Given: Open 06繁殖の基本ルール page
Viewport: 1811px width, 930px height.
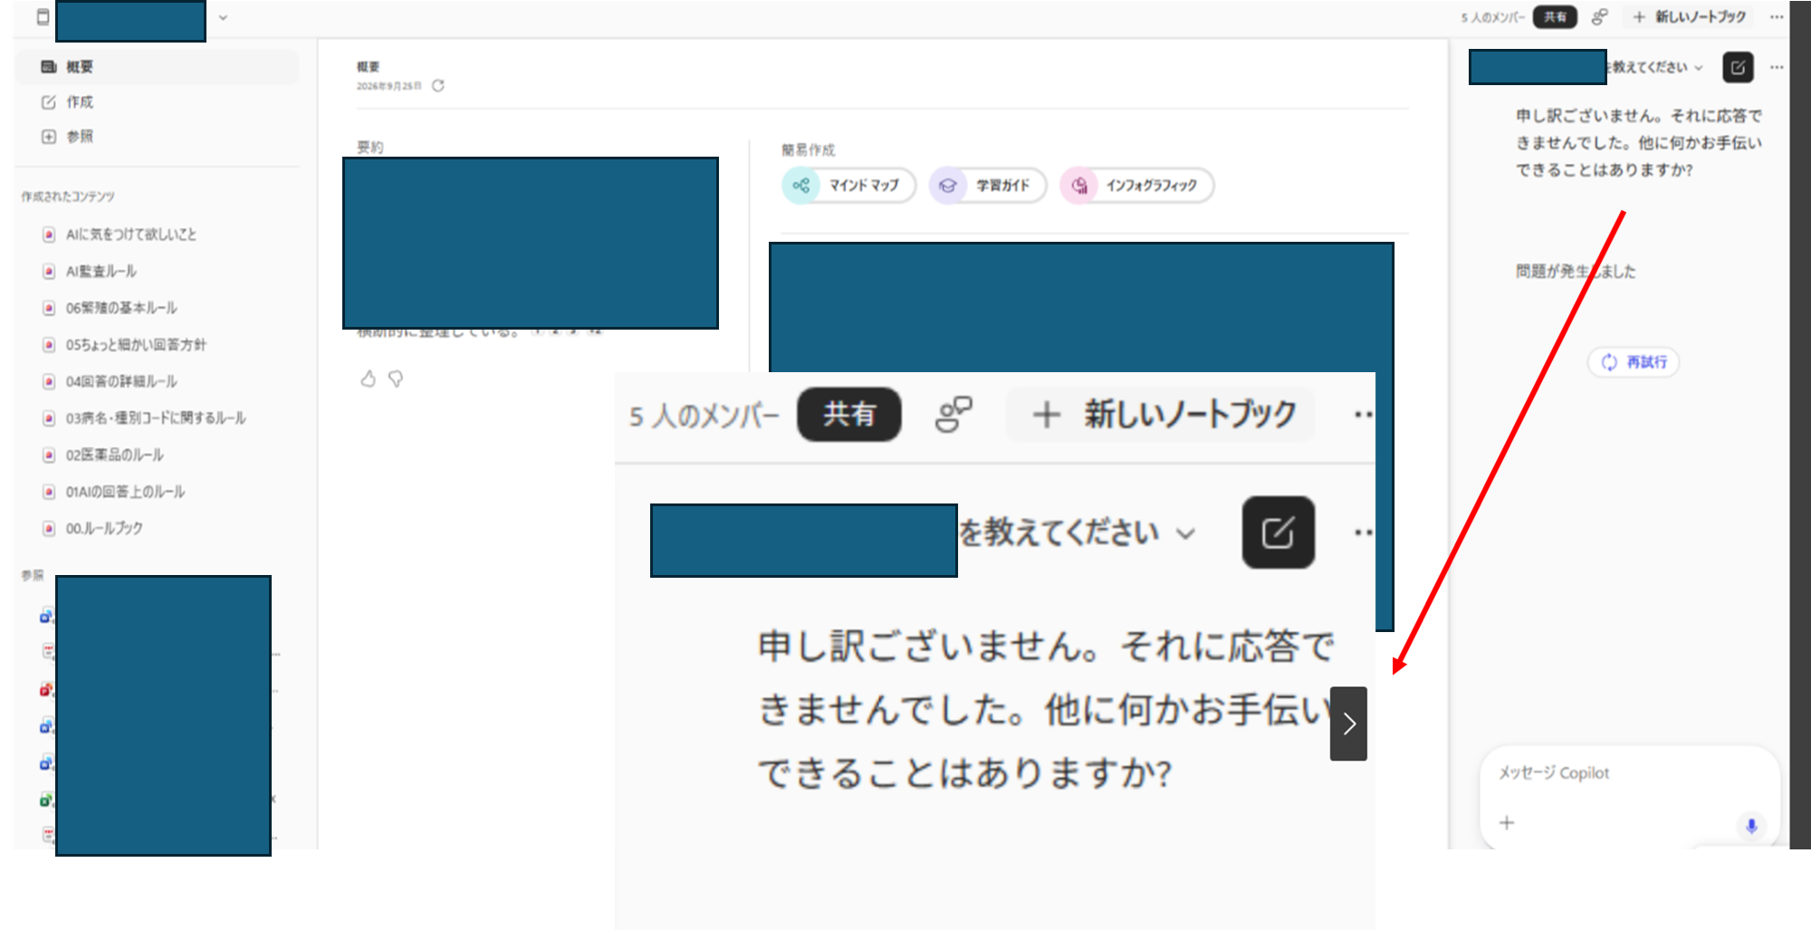Looking at the screenshot, I should [x=121, y=308].
